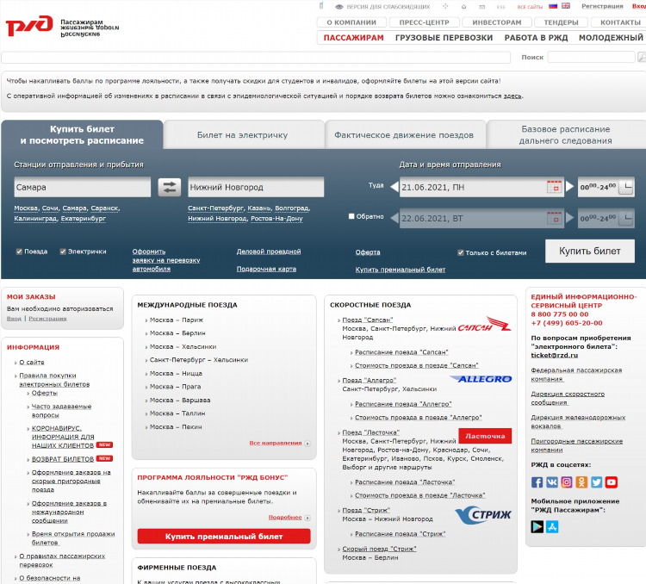This screenshot has width=646, height=584.
Task: Click the Стриж train logo
Action: point(483,515)
